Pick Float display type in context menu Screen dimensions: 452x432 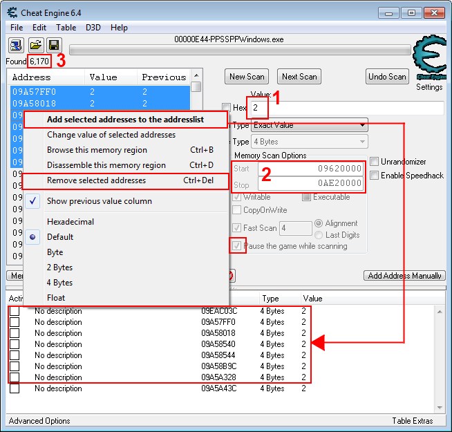coord(57,298)
